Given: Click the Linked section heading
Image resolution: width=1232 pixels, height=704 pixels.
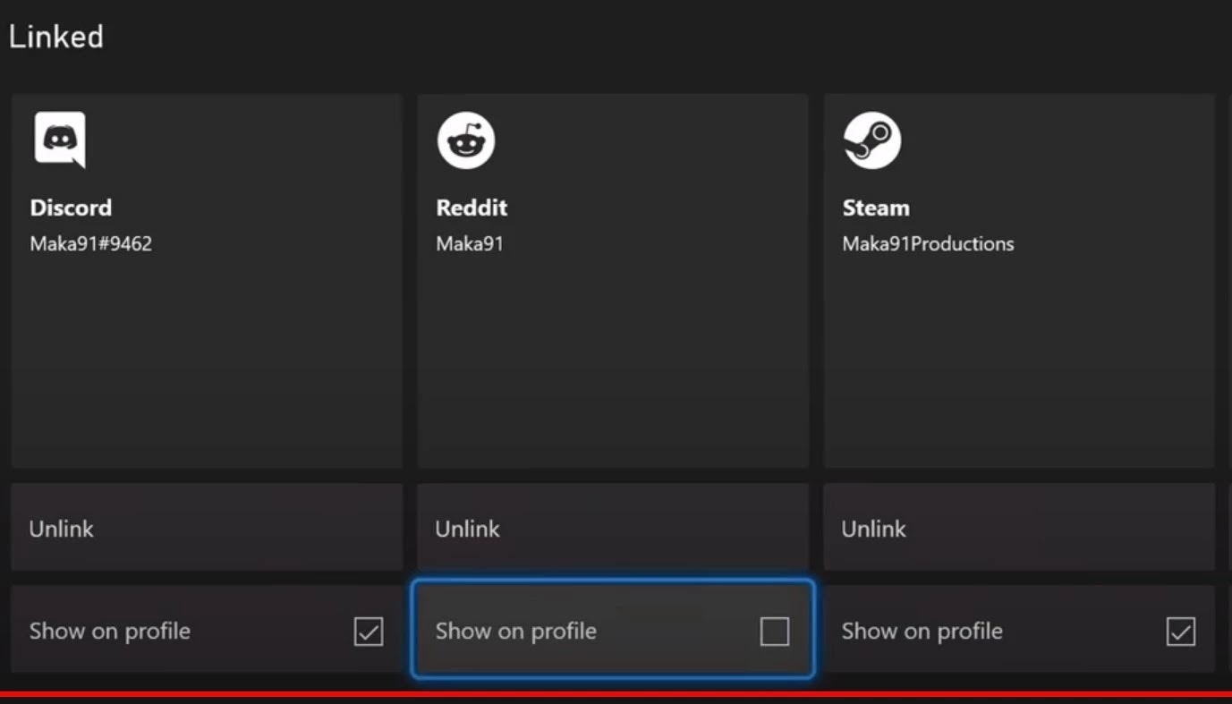Looking at the screenshot, I should [x=55, y=37].
